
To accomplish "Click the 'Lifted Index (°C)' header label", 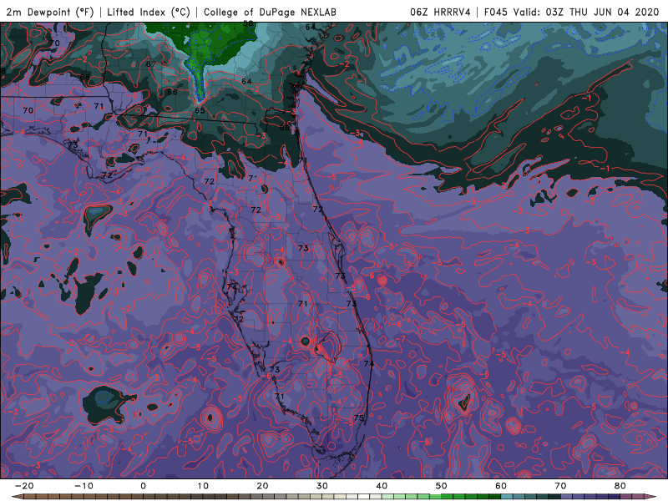I will click(149, 12).
